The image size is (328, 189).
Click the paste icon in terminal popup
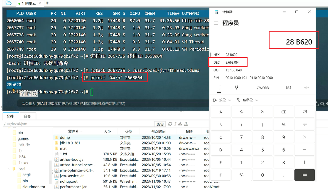point(29,94)
